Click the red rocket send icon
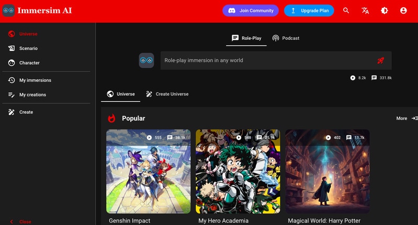Image resolution: width=418 pixels, height=225 pixels. click(x=381, y=61)
